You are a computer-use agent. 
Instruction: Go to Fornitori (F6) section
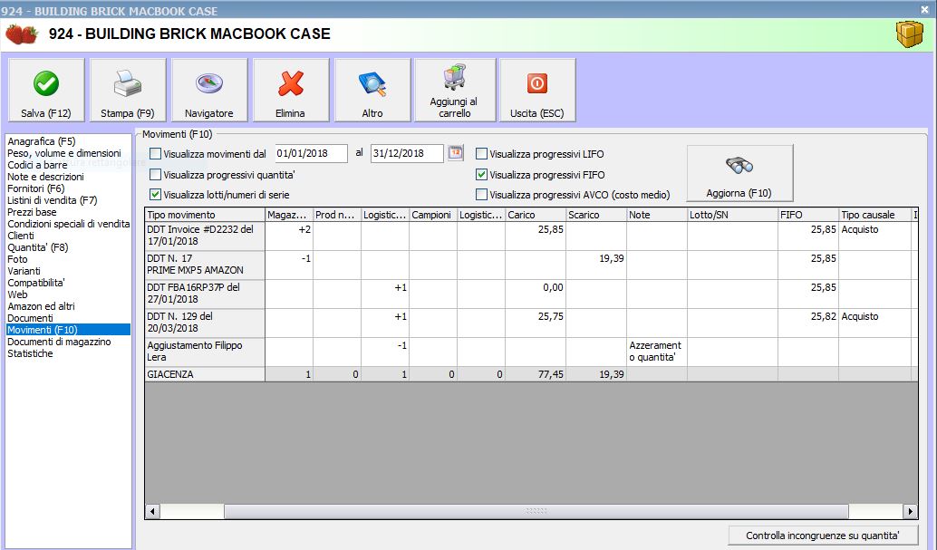point(36,188)
